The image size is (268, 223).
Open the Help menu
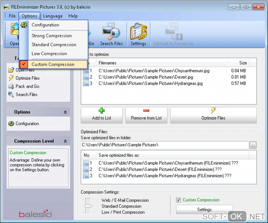(x=73, y=16)
